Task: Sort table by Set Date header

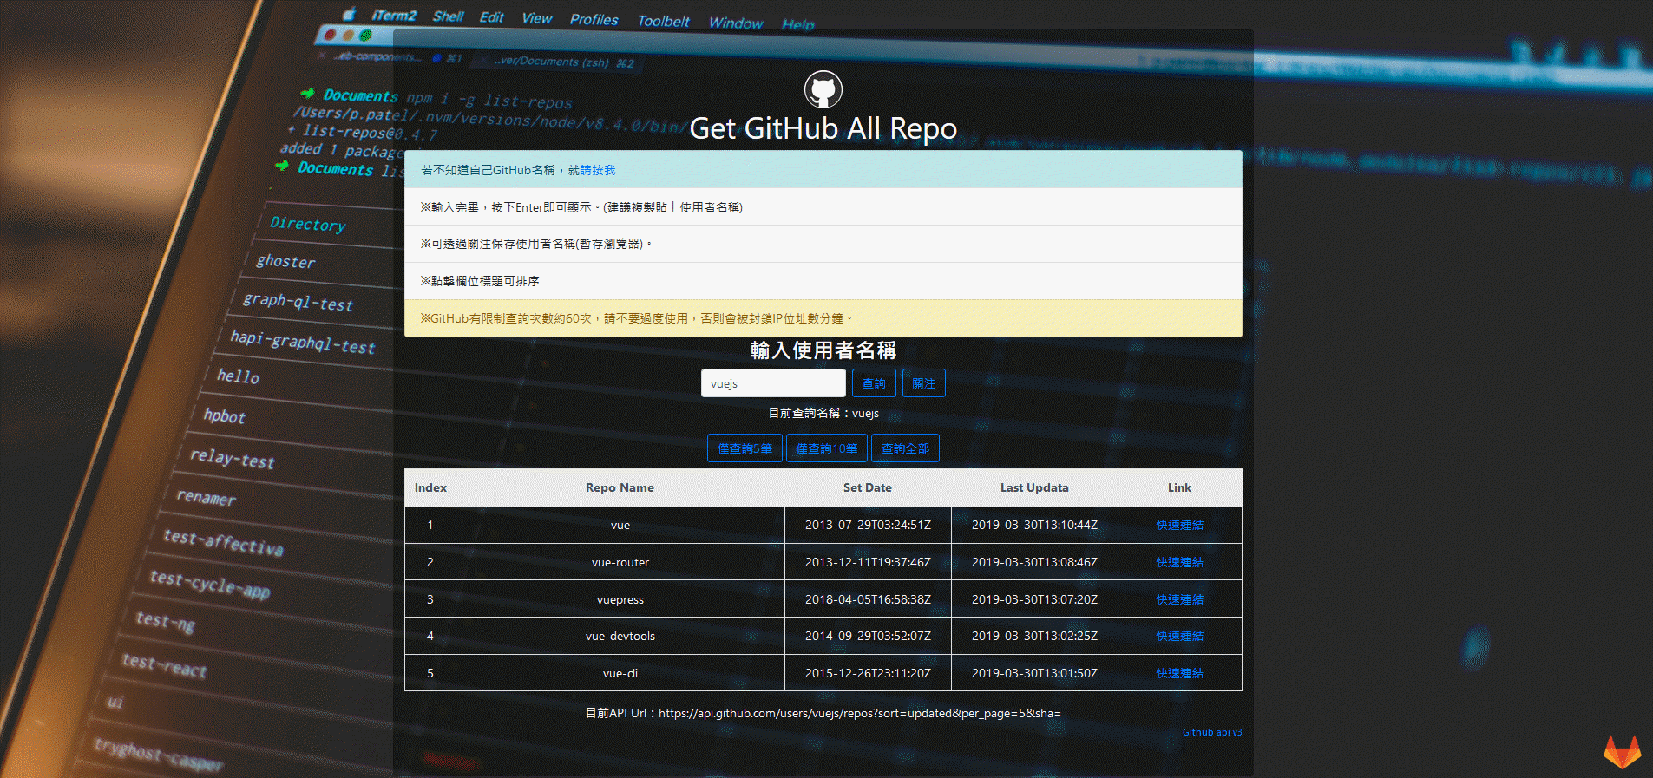Action: point(868,487)
